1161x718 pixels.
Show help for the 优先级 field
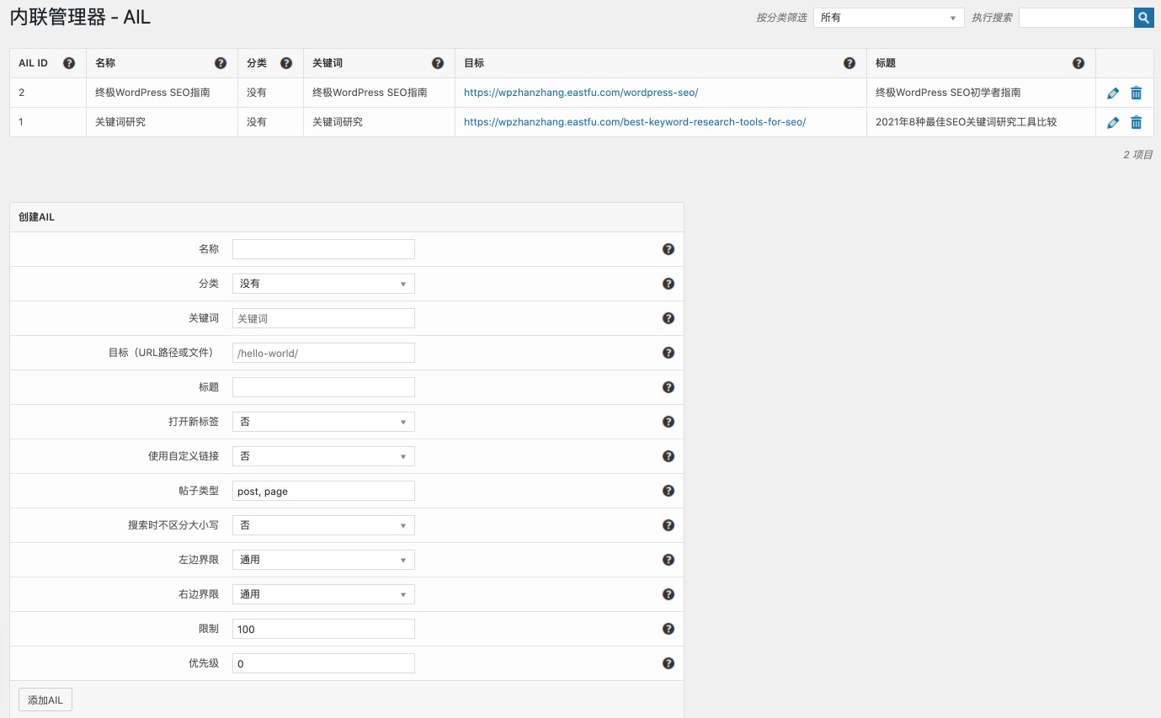point(668,663)
